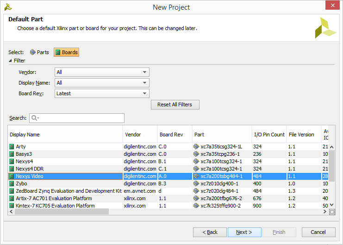Click chip icon beside xc7a35ticsg324-1L
343x245 pixels.
point(196,147)
